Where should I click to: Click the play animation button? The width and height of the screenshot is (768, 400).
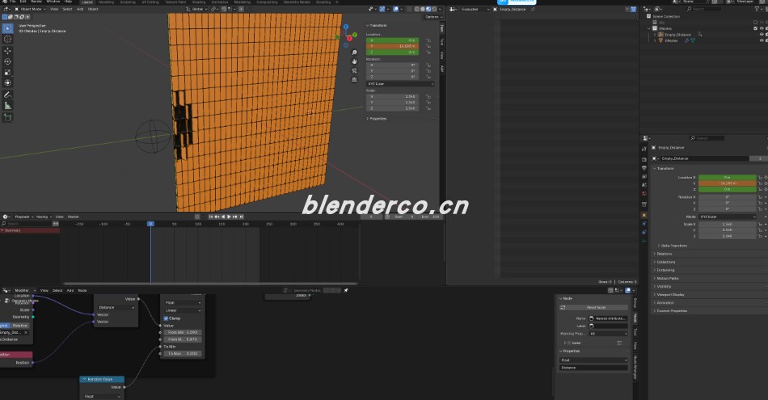click(229, 217)
